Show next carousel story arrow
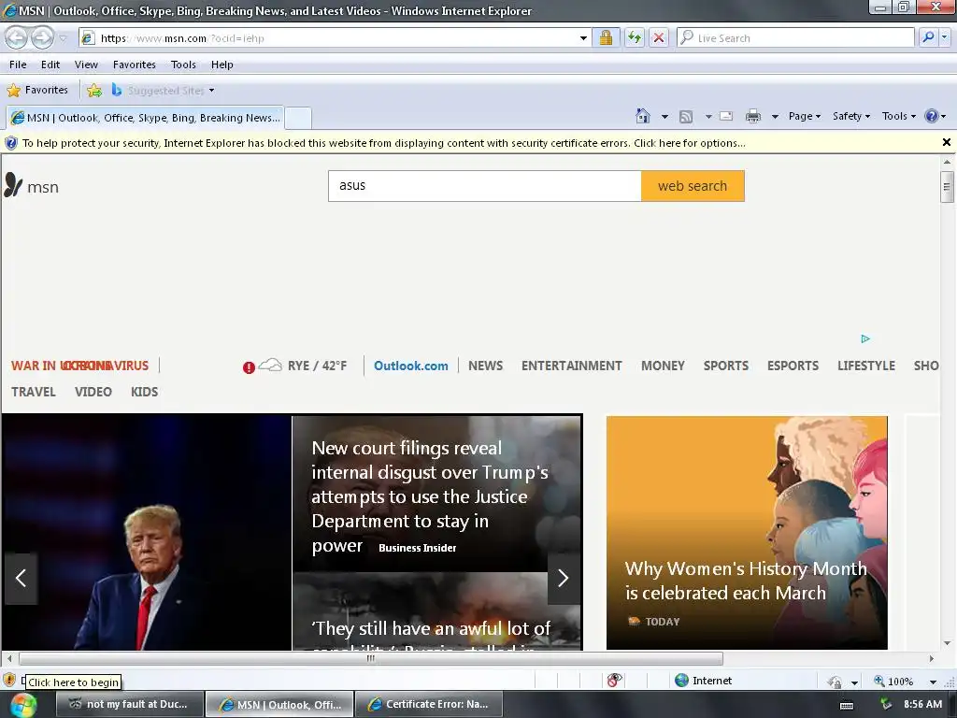This screenshot has width=957, height=718. click(x=564, y=578)
